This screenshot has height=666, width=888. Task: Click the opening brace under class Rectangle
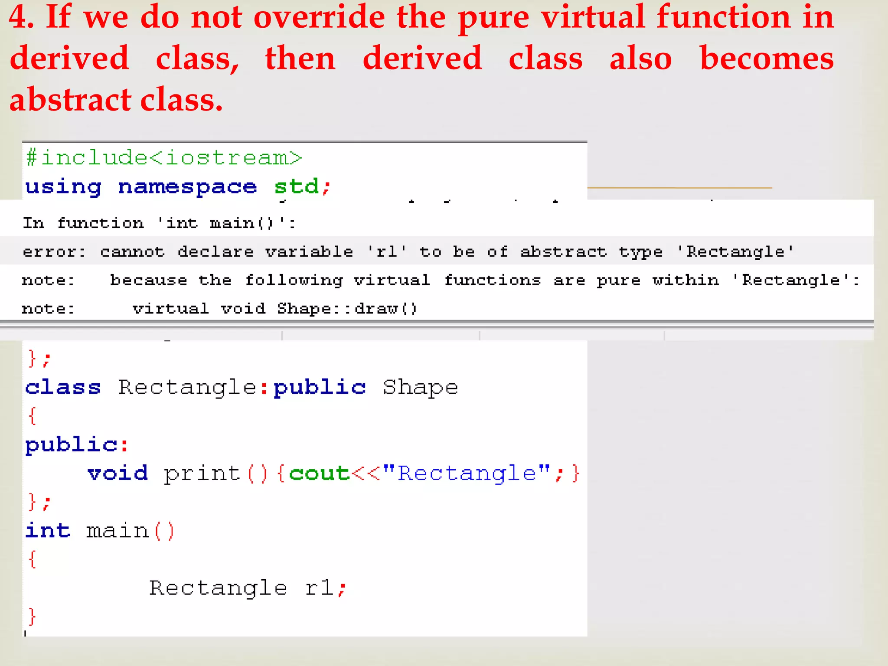pyautogui.click(x=32, y=416)
